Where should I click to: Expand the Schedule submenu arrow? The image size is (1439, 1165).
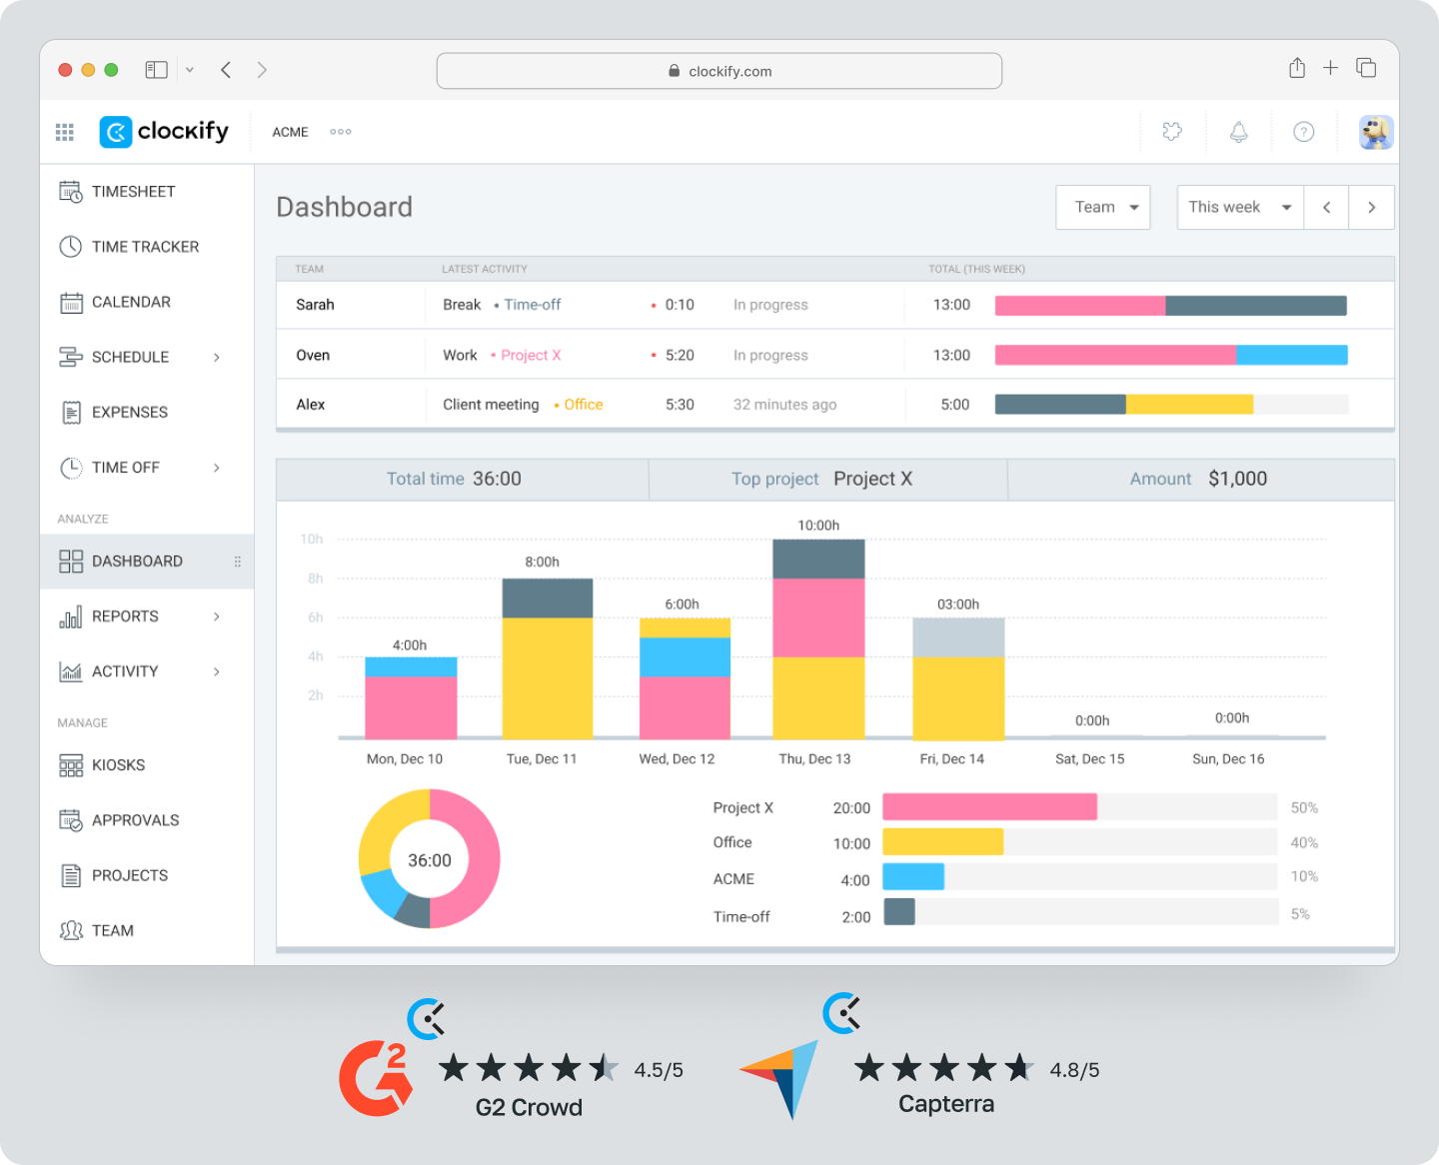pos(217,358)
